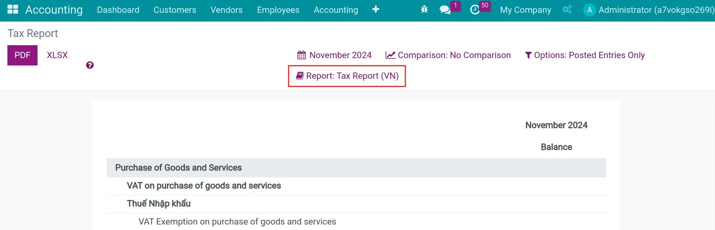Open the My Company switcher

pyautogui.click(x=525, y=10)
